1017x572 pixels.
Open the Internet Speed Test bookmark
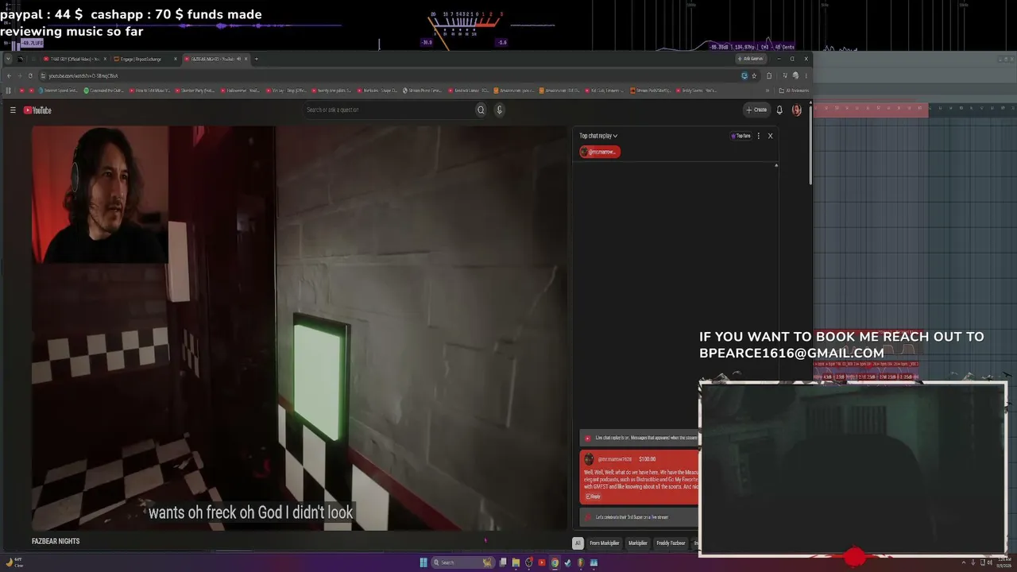click(59, 91)
